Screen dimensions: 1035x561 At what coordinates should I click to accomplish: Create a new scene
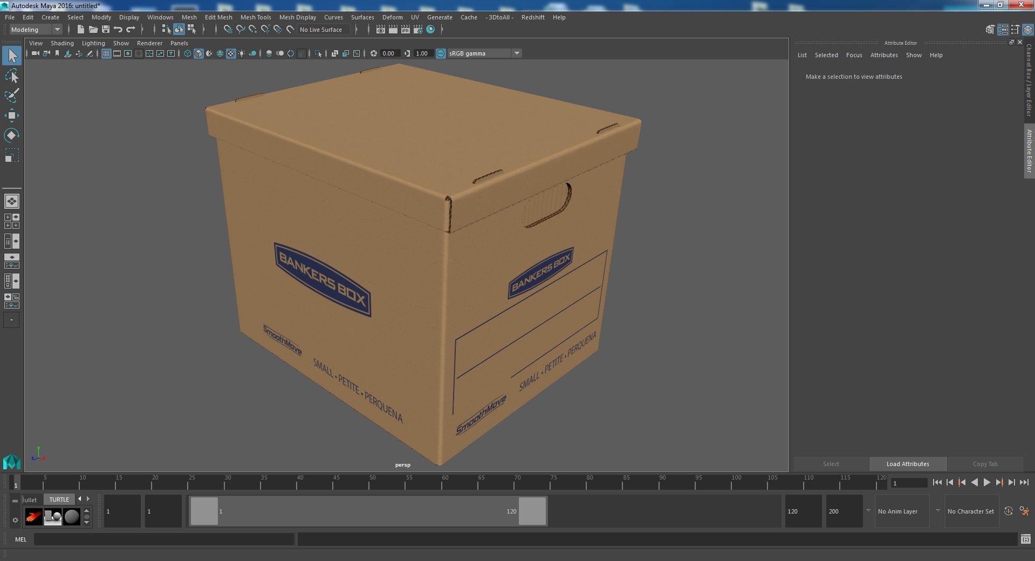pos(81,30)
